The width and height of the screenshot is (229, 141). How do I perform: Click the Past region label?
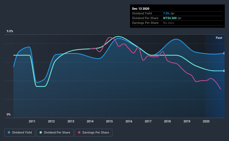pyautogui.click(x=219, y=38)
